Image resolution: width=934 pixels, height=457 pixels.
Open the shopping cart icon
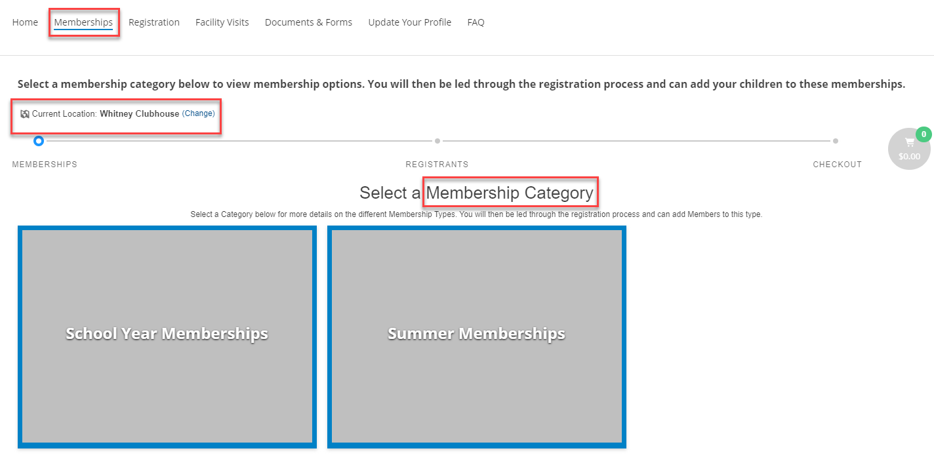pos(910,143)
